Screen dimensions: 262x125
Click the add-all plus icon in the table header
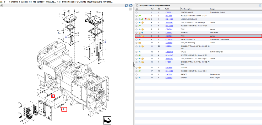[137, 9]
